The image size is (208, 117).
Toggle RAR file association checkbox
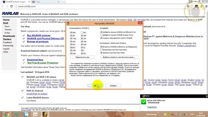71,32
